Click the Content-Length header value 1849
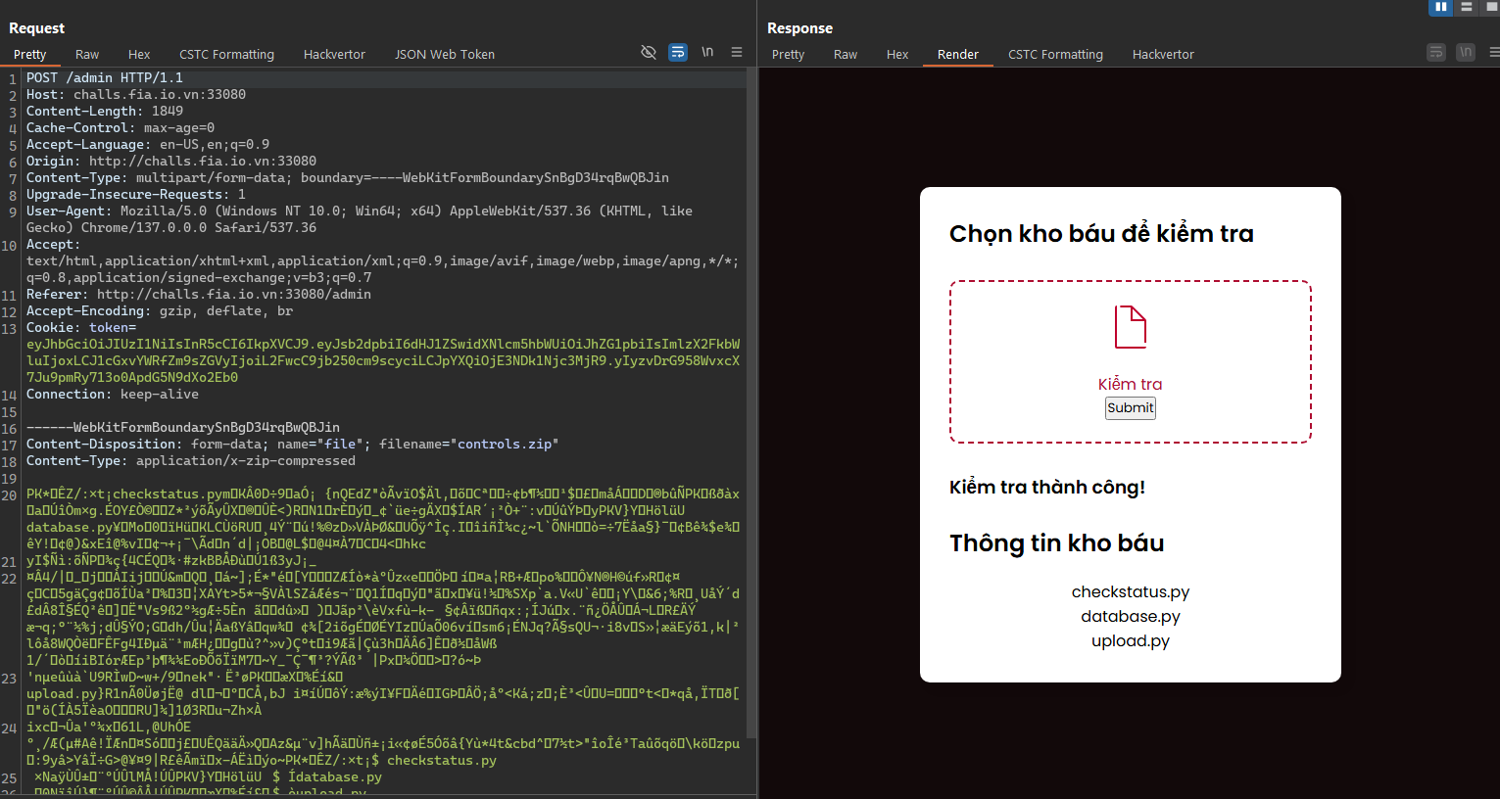 (x=168, y=111)
